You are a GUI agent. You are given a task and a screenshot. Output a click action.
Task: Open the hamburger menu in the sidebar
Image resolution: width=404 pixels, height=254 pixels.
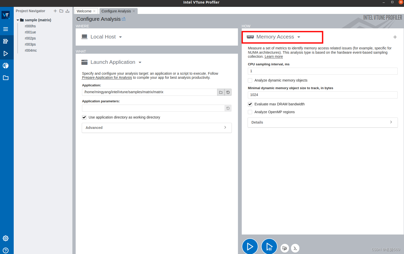(x=6, y=29)
